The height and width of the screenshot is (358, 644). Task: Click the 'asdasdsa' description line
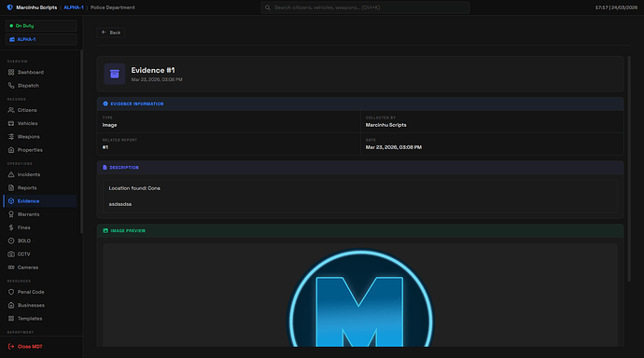119,204
